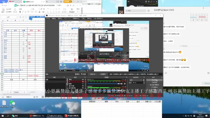Open the name box dropdown beside L27
This screenshot has width=210, height=118.
click(x=17, y=17)
